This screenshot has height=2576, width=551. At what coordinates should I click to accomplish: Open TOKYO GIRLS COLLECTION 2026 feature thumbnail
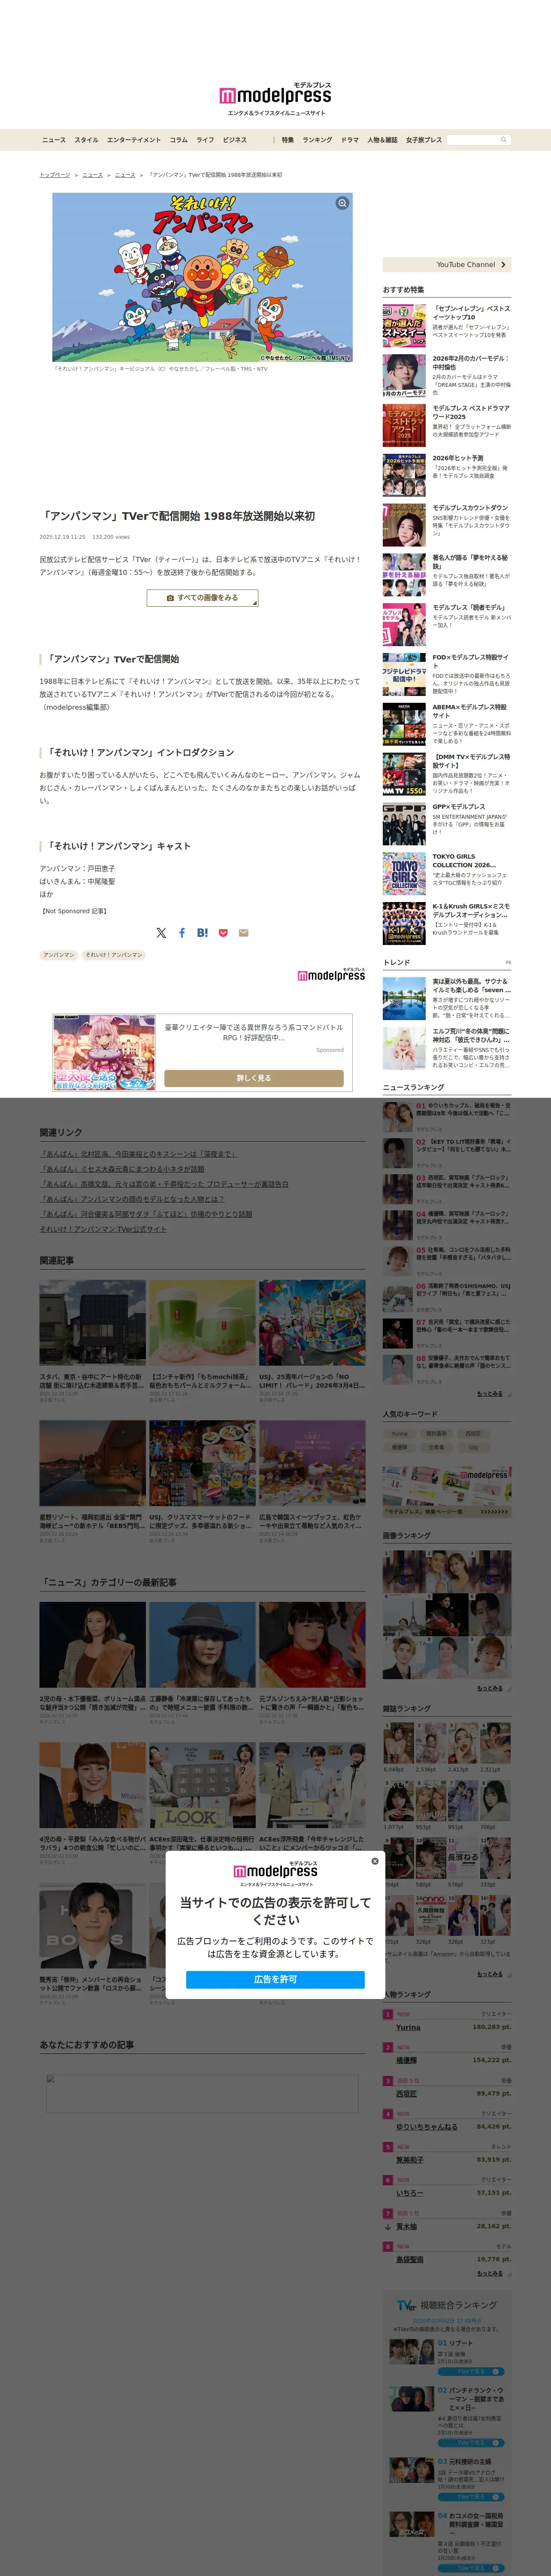click(x=404, y=873)
